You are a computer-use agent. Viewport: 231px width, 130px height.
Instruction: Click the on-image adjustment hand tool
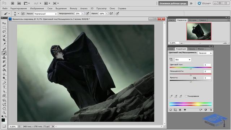[x=171, y=60]
